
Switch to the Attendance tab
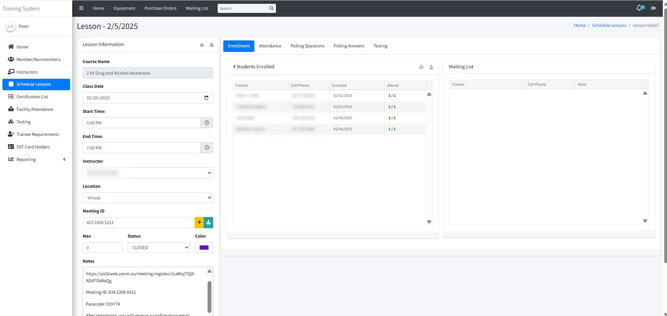click(270, 46)
